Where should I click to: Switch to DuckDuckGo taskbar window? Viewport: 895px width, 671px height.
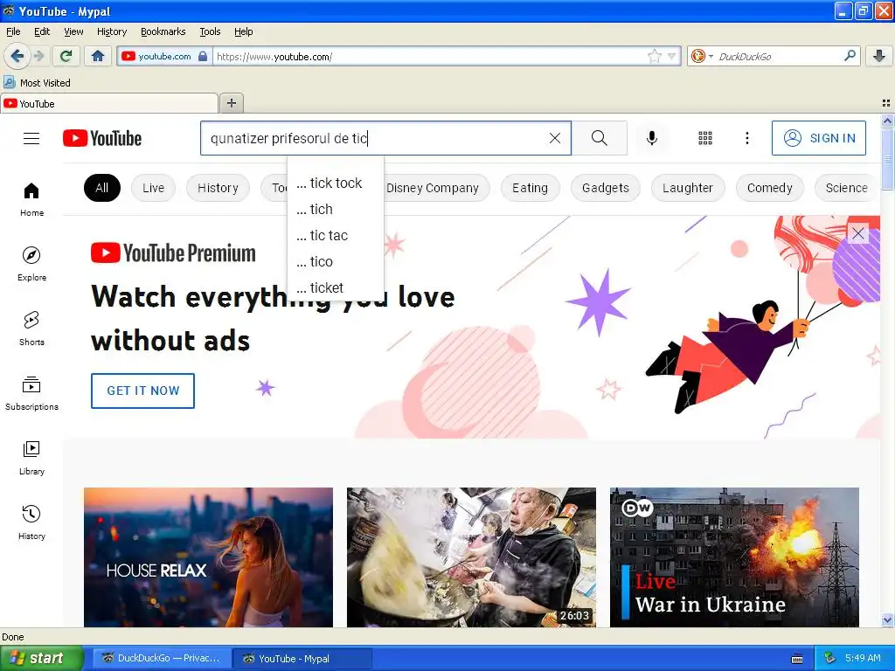[x=161, y=658]
